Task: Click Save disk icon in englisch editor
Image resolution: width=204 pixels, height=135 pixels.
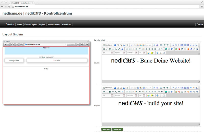Action: point(115,88)
